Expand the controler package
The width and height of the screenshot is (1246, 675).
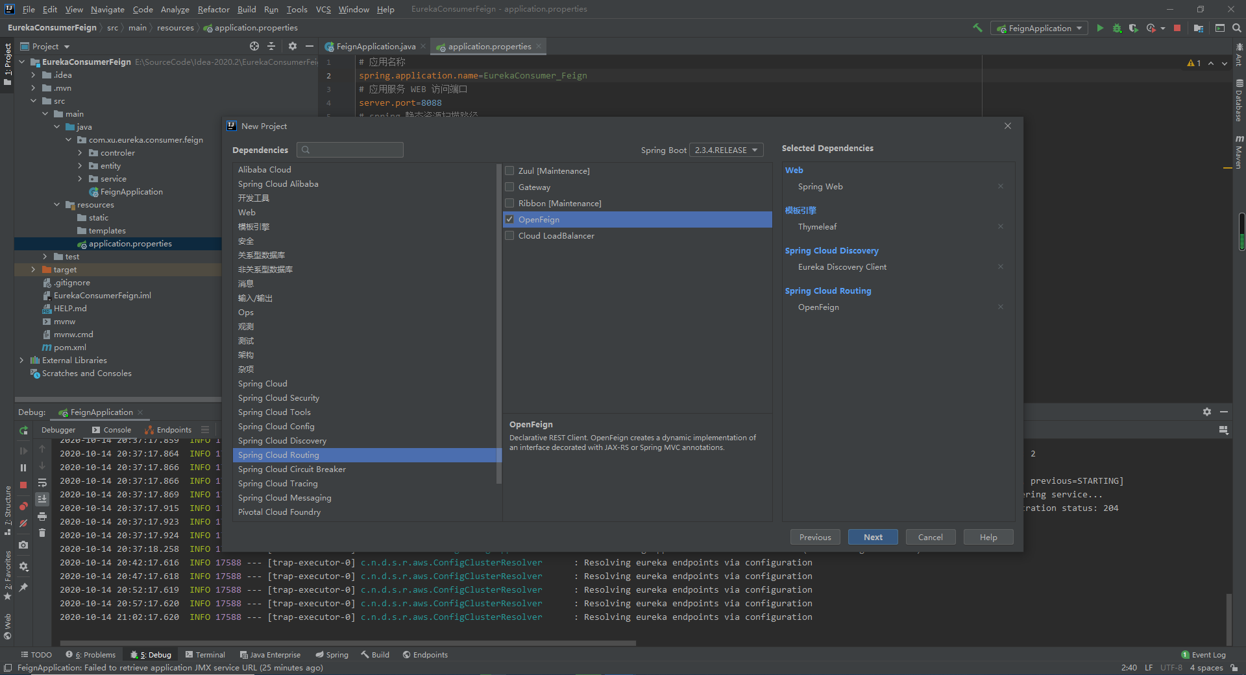(x=80, y=153)
